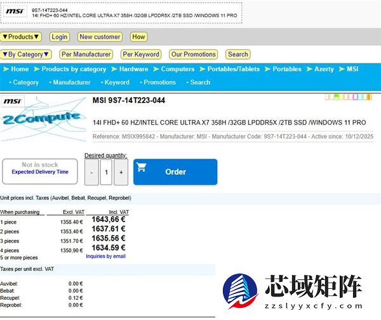The image size is (381, 320).
Task: Open the Products dropdown menu
Action: (21, 37)
